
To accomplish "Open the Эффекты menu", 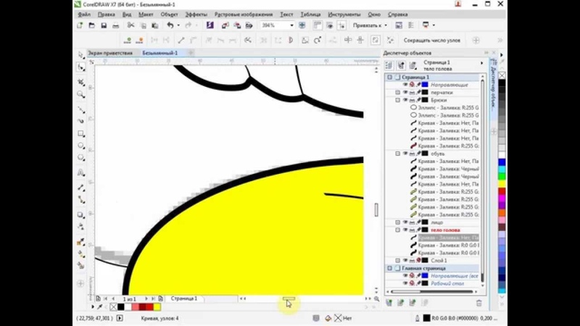I will point(196,14).
